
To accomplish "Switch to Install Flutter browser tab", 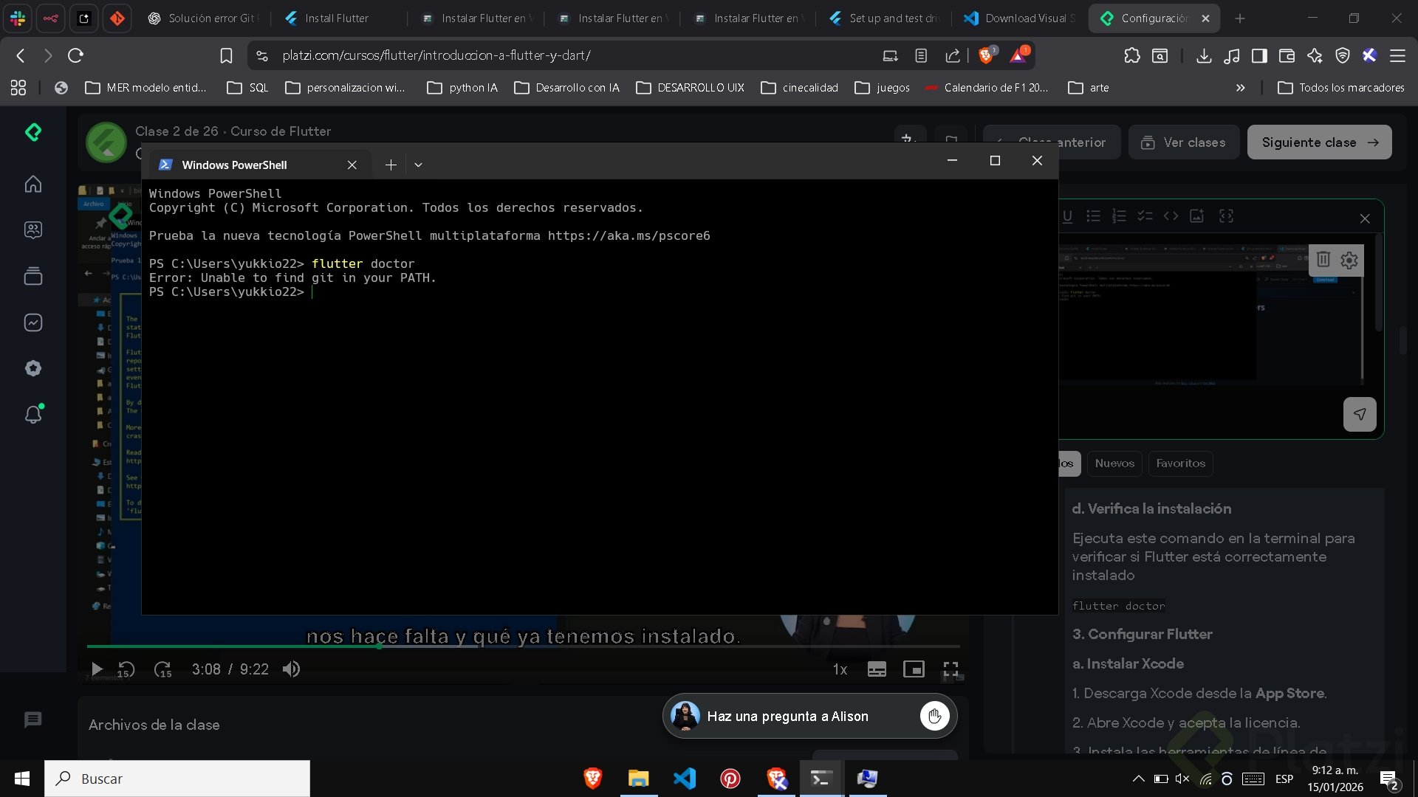I will click(x=337, y=18).
